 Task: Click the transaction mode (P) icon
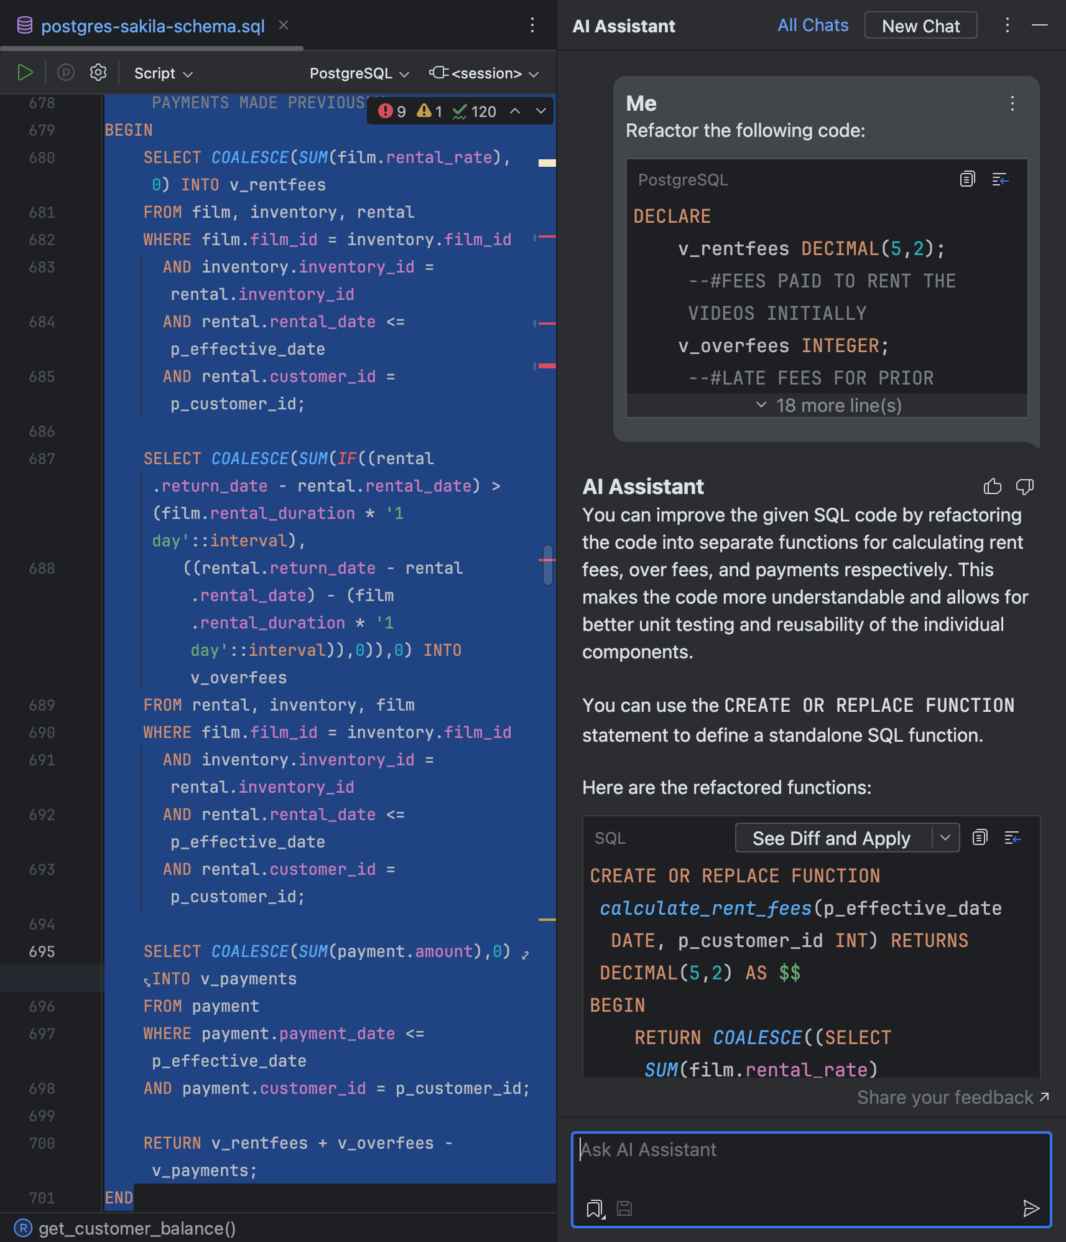66,73
